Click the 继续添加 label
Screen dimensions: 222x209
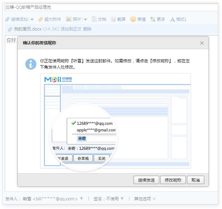(x=19, y=19)
